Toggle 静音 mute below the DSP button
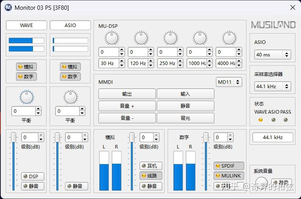This screenshot has height=199, width=301. pos(33,186)
